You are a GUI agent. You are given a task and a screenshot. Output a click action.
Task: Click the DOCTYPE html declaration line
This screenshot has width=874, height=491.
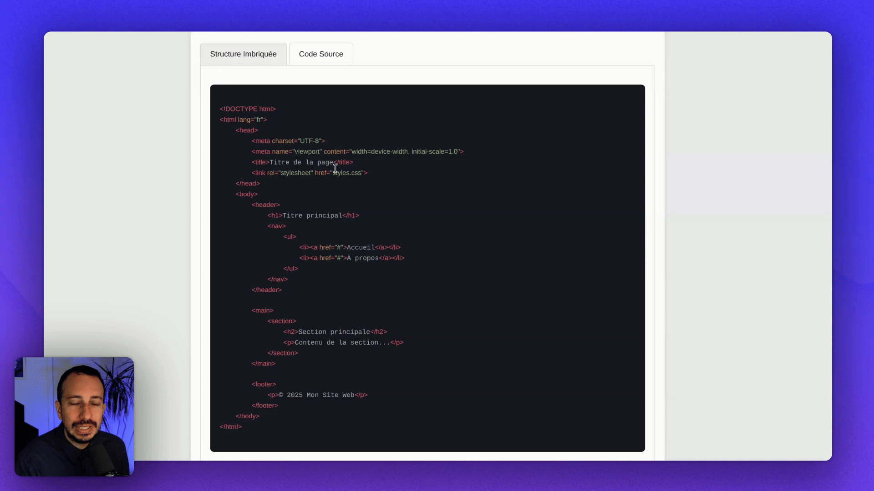click(248, 109)
